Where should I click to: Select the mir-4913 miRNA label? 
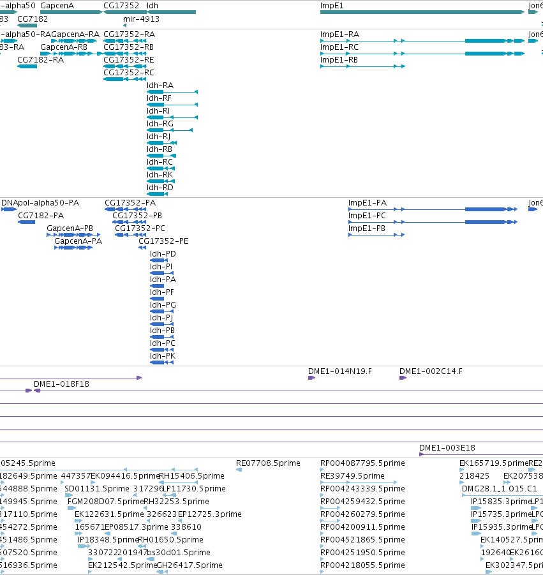[x=141, y=19]
